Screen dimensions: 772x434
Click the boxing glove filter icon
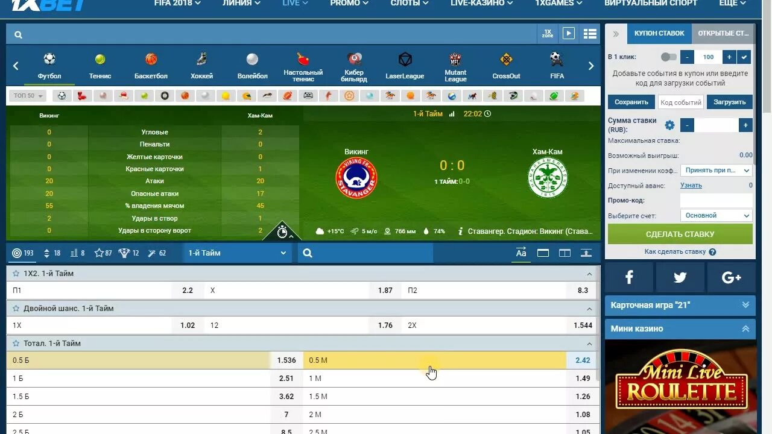coord(81,96)
